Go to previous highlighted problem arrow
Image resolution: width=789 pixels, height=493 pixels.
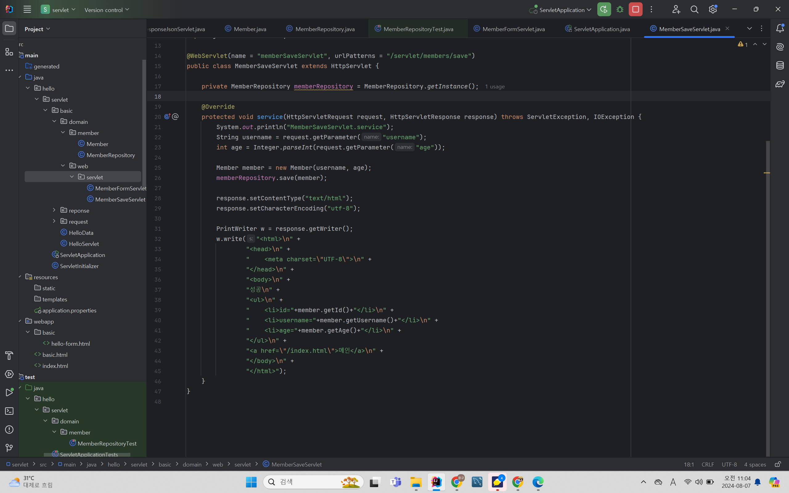click(x=755, y=44)
